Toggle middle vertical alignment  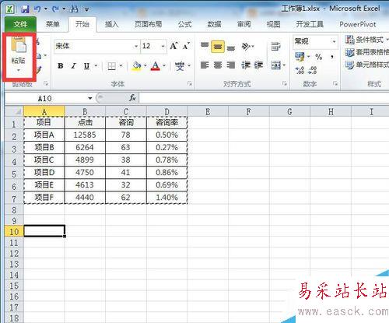point(218,47)
